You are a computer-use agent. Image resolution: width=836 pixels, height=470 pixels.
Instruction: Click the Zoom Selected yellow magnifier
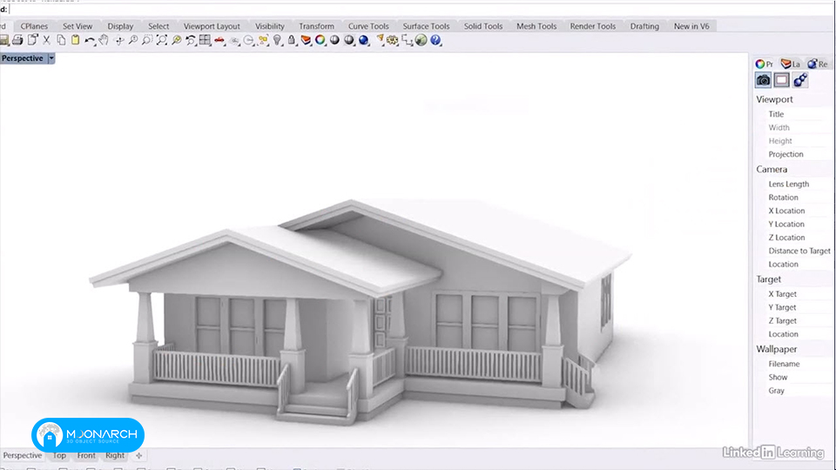point(176,40)
